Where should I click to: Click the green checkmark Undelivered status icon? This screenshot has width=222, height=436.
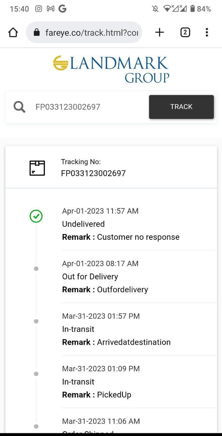(36, 216)
